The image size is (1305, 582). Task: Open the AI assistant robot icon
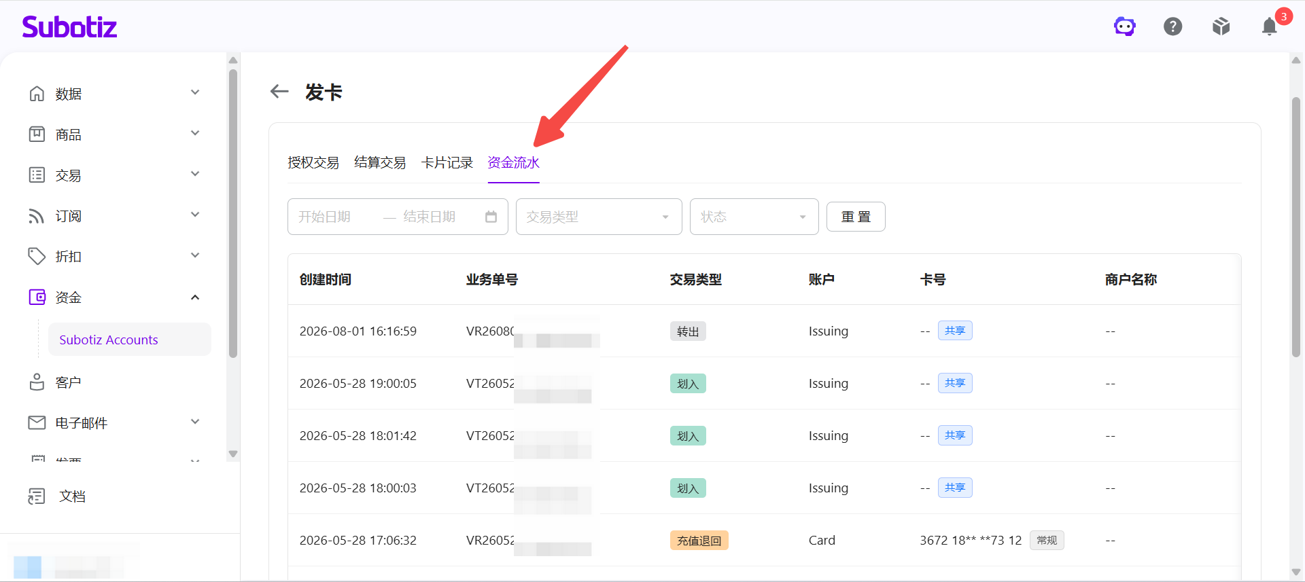(x=1125, y=26)
